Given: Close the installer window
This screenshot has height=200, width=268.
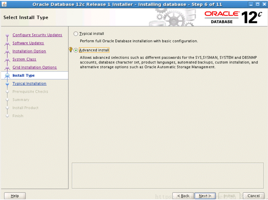Looking at the screenshot, I should [264, 4].
